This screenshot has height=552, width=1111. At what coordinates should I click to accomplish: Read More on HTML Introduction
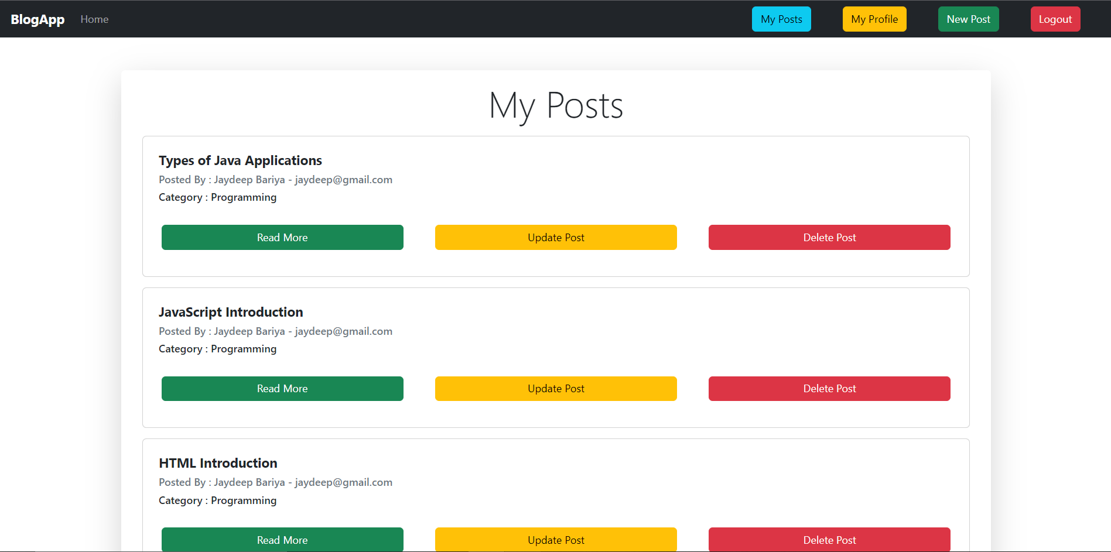click(x=282, y=540)
